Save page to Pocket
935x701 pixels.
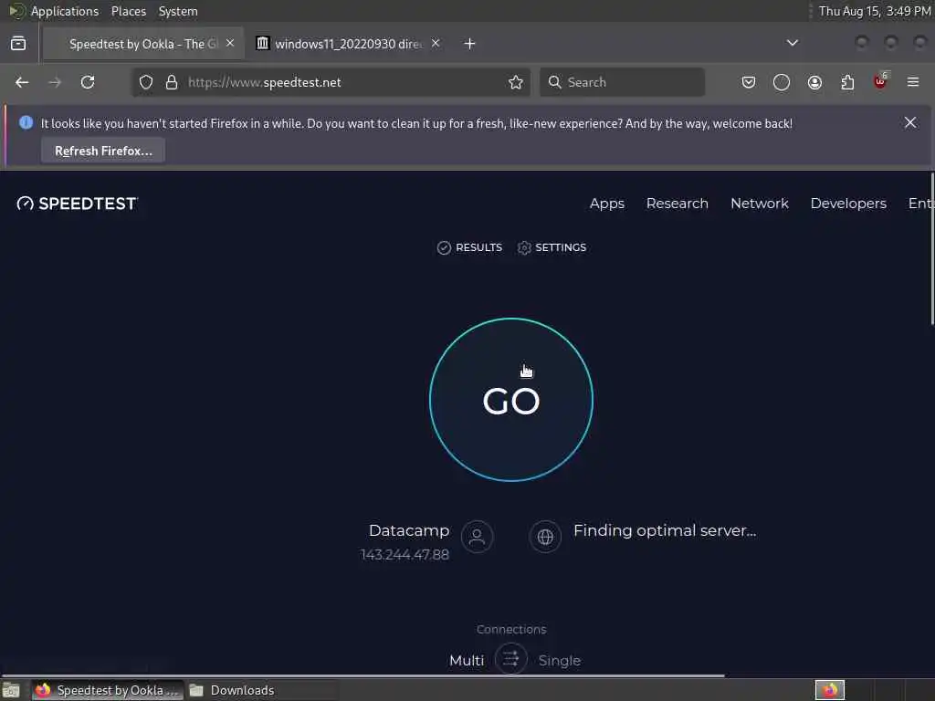pos(749,82)
